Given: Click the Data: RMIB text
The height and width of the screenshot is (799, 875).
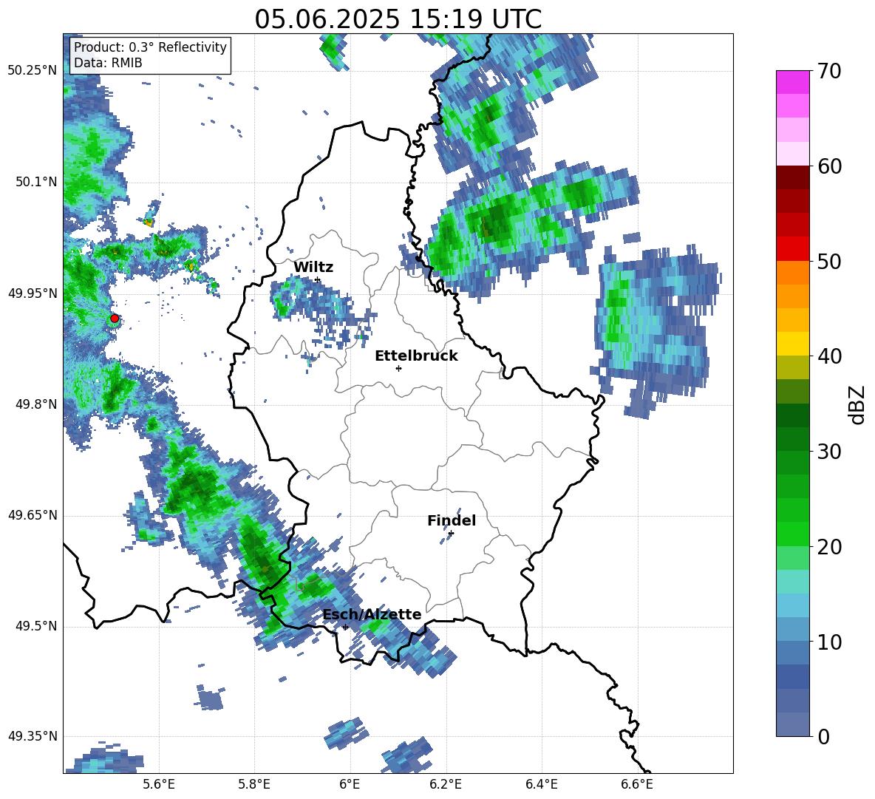Looking at the screenshot, I should coord(108,63).
